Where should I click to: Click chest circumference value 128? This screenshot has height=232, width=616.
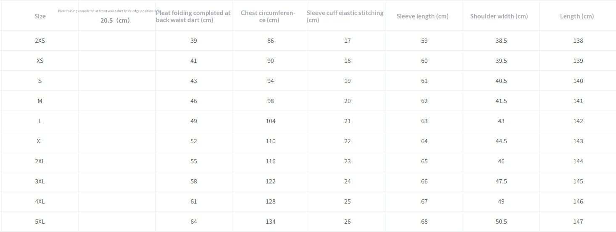click(x=271, y=201)
